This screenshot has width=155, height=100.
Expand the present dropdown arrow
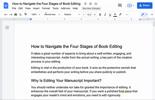coord(133,5)
